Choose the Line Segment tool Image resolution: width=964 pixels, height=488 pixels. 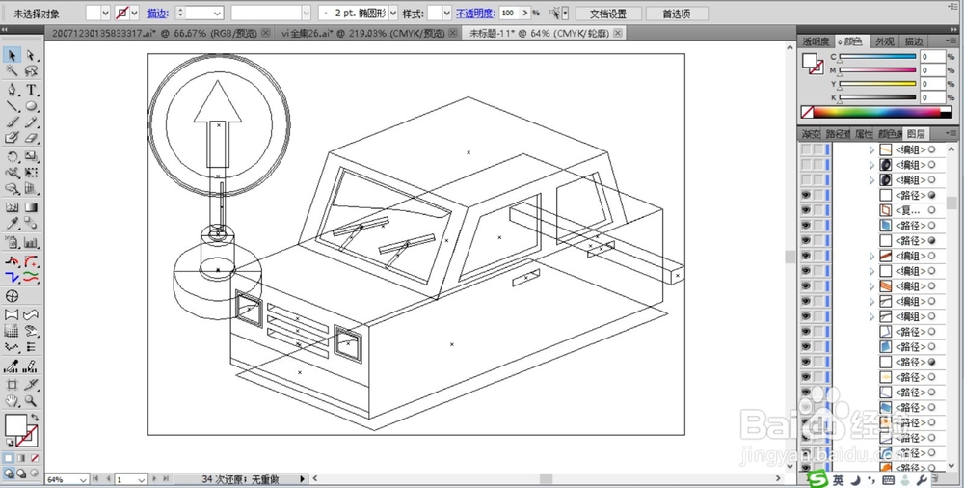[12, 106]
